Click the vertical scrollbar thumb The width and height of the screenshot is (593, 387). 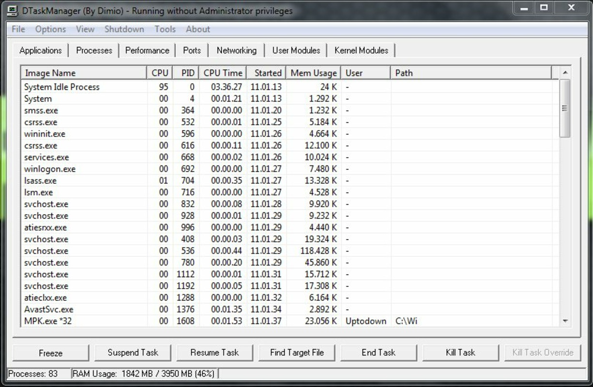(x=565, y=108)
